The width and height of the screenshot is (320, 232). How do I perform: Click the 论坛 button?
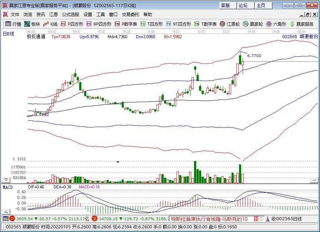click(x=246, y=5)
